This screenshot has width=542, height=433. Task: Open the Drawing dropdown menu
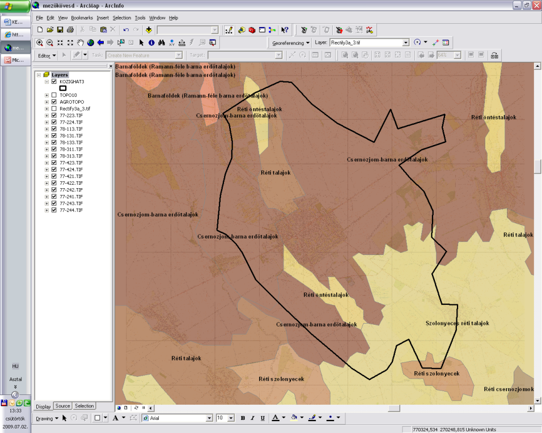click(47, 418)
